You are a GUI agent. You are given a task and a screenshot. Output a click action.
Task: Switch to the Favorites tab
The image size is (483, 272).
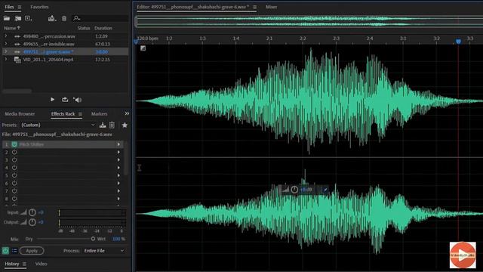(x=39, y=7)
